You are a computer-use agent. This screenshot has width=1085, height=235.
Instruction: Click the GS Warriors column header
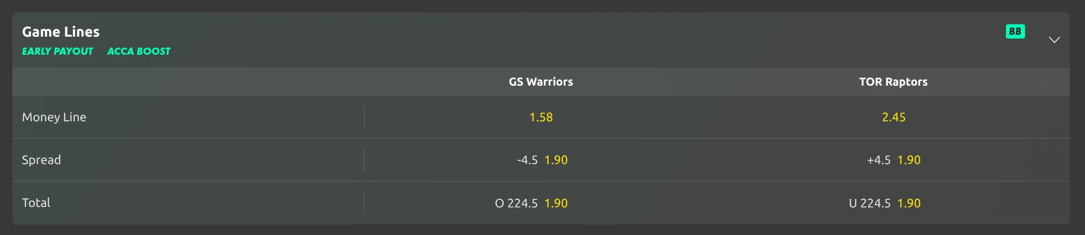click(x=541, y=82)
